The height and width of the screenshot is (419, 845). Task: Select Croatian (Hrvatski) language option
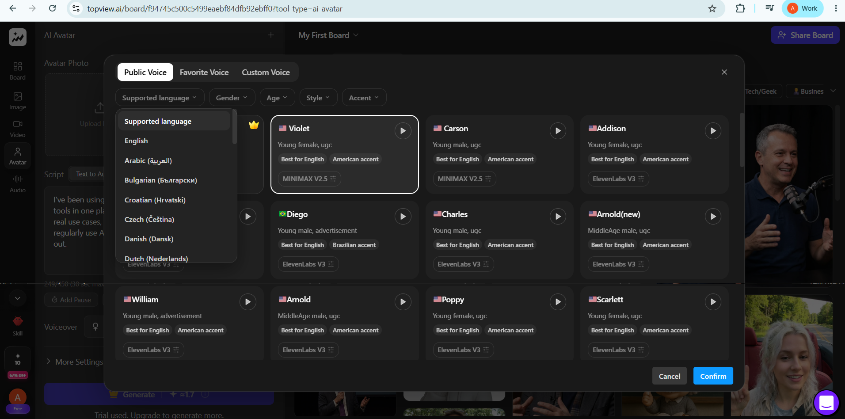[x=174, y=200]
